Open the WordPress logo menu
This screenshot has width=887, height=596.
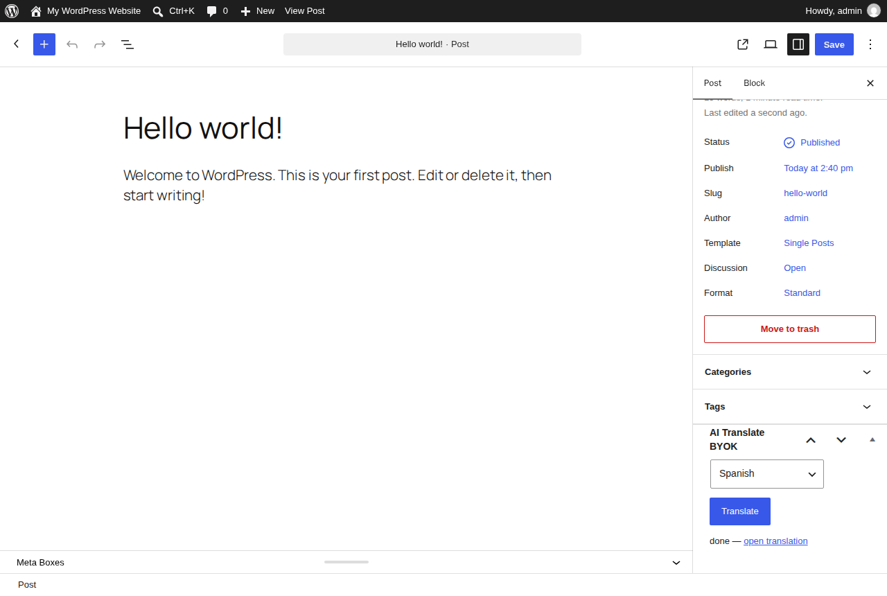pyautogui.click(x=12, y=11)
